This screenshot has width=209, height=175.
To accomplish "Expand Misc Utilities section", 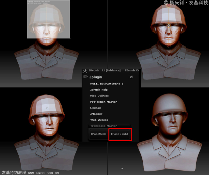I will [x=99, y=96].
